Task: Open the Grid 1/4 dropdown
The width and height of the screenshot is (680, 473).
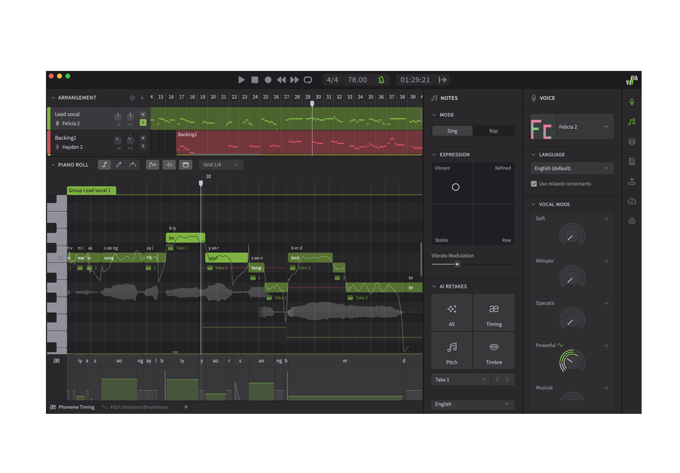Action: coord(221,165)
